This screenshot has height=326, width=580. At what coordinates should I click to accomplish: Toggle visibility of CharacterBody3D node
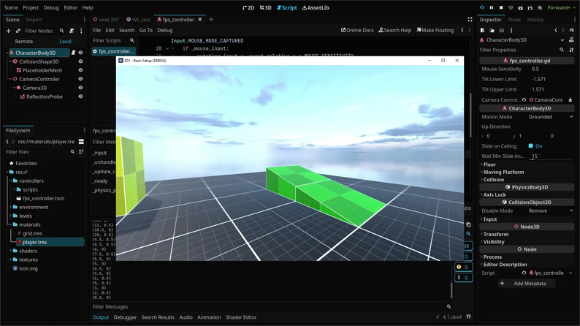(80, 53)
